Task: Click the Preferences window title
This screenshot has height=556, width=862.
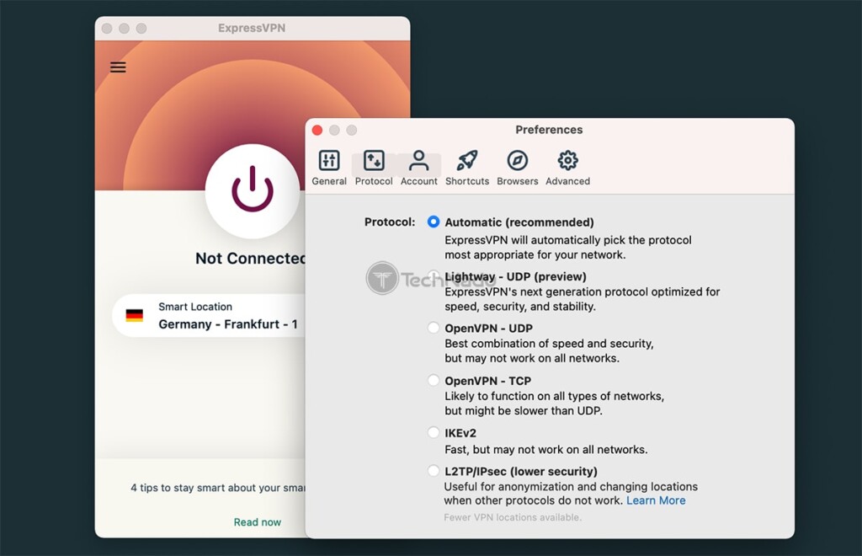Action: [549, 130]
